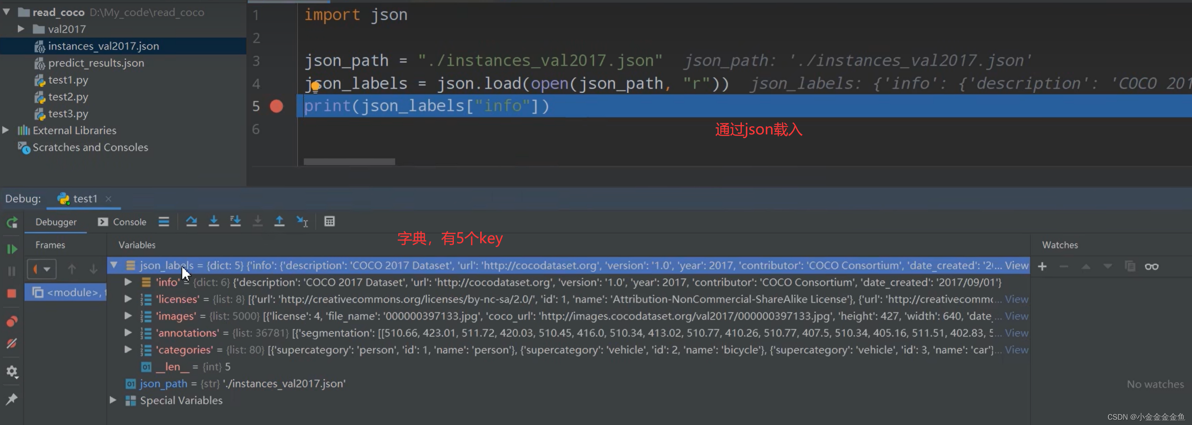The image size is (1192, 425).
Task: Move watch down arrow
Action: pos(1108,267)
